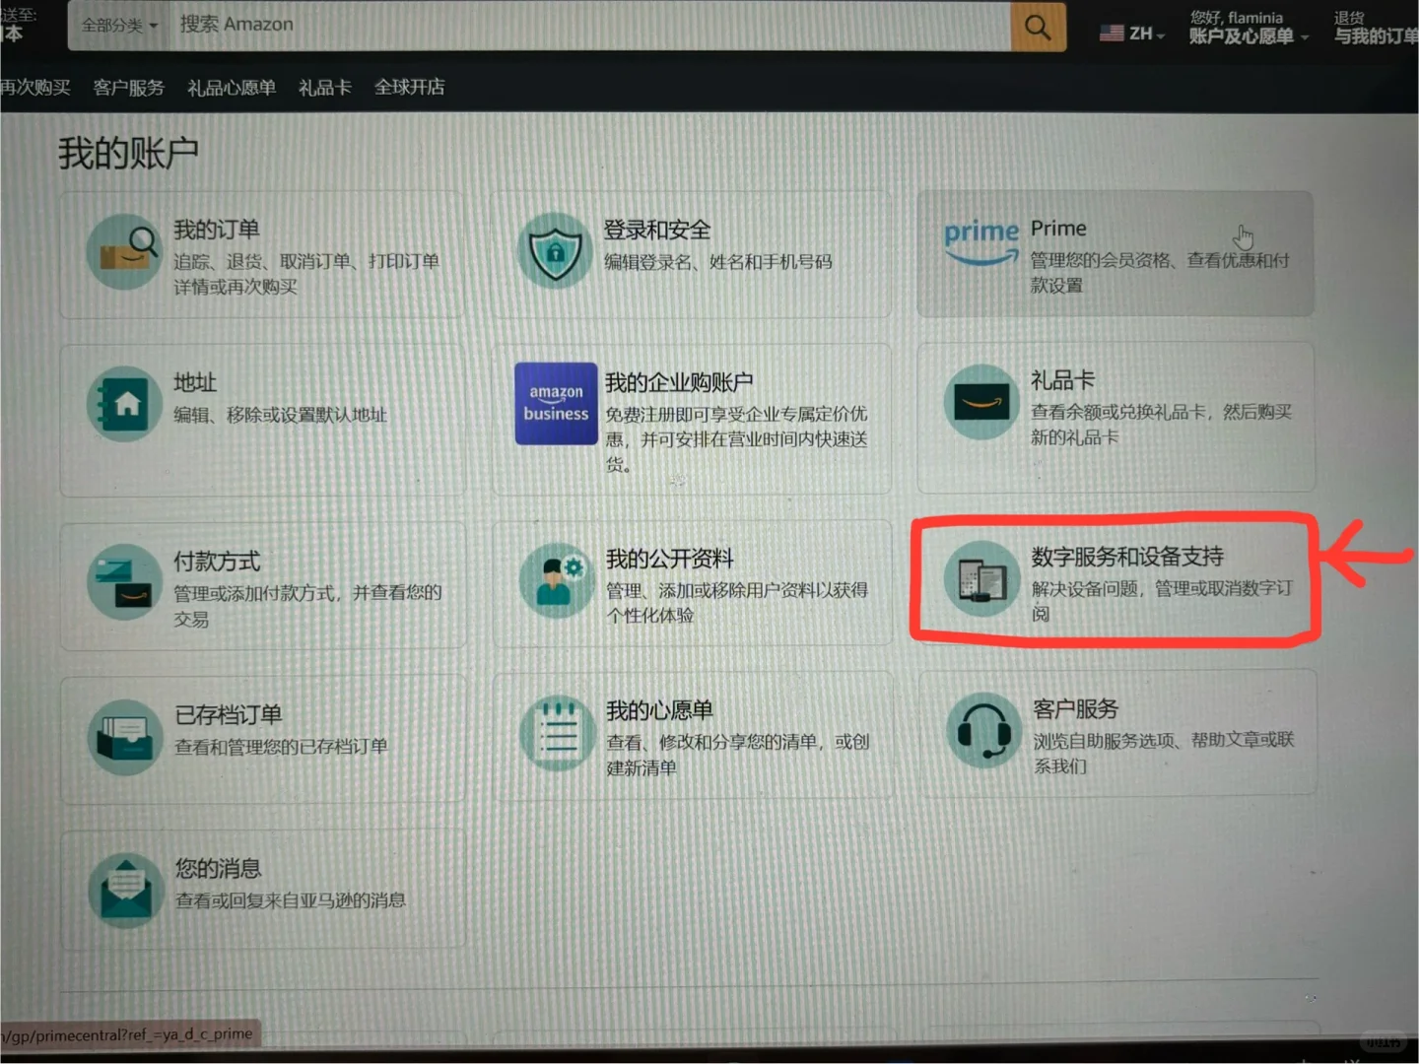Open 客户服务 in the navigation bar
The image size is (1419, 1064).
point(128,88)
